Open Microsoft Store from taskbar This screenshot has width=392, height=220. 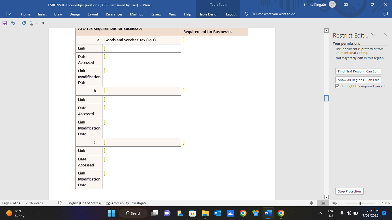[192, 213]
